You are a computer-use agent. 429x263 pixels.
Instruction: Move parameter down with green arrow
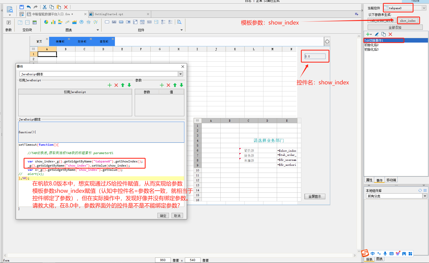pos(181,85)
